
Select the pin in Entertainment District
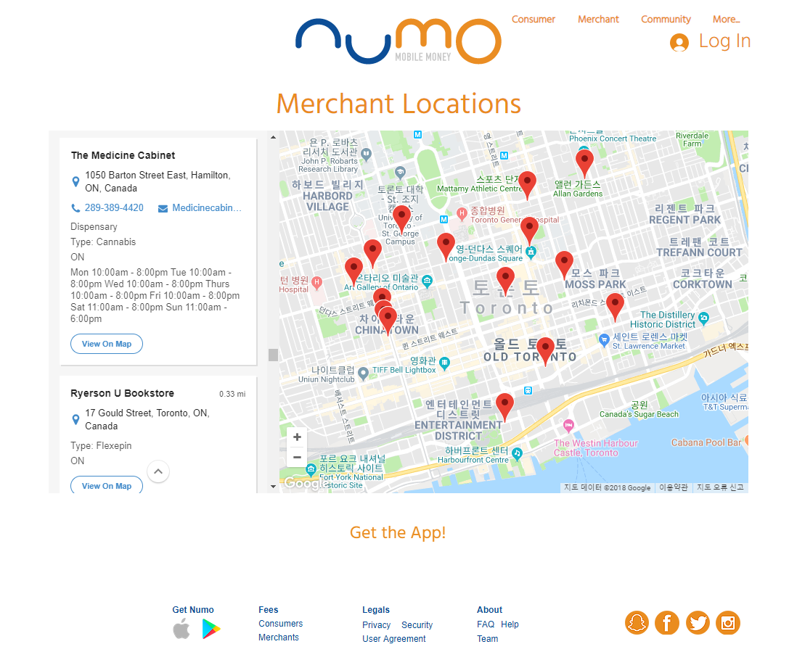coord(504,406)
